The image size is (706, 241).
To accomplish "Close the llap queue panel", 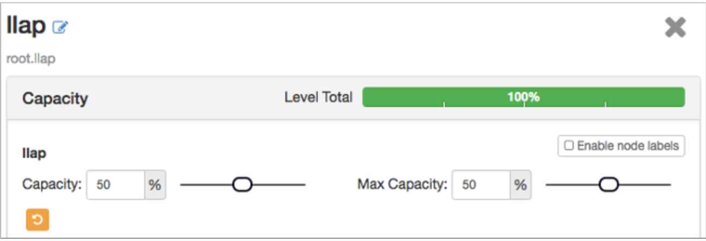I will (675, 28).
